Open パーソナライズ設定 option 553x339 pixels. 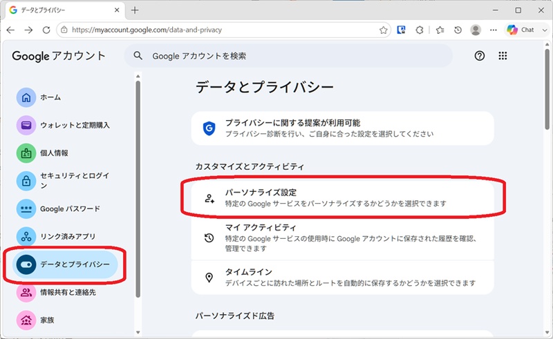[342, 197]
